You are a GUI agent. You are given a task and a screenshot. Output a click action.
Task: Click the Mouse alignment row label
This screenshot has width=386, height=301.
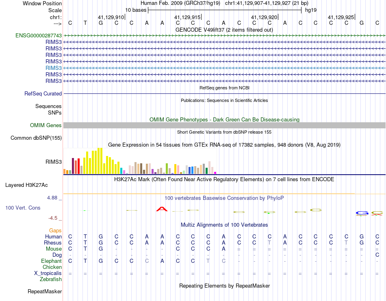coord(54,249)
